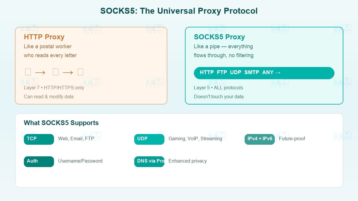Click the Gaming, VoIP, Streaming label

click(x=195, y=139)
